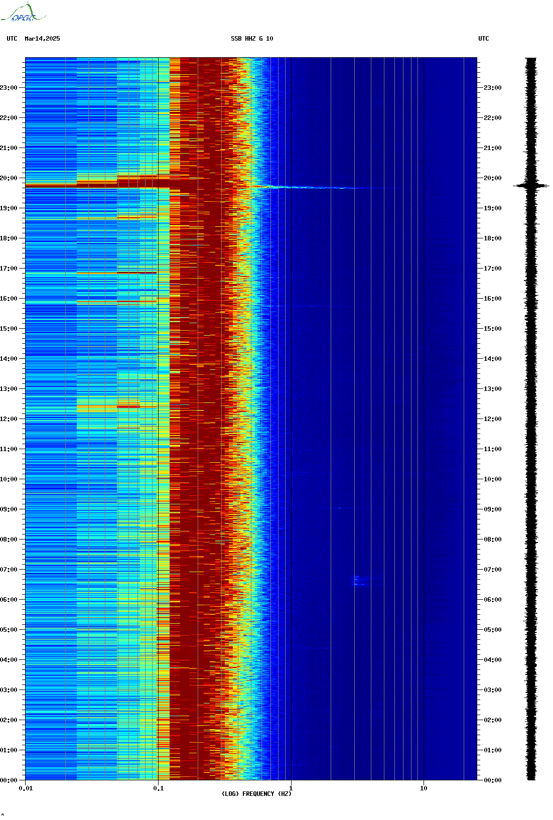Click the left UTC header label

(x=12, y=39)
